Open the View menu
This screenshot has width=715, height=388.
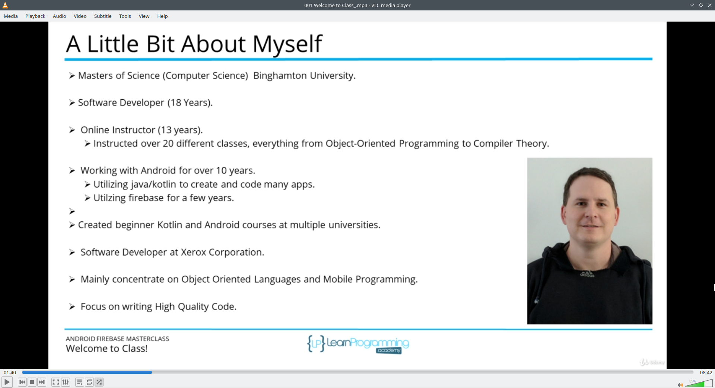144,16
